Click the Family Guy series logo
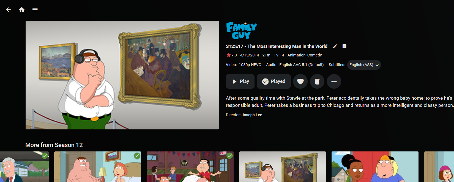The width and height of the screenshot is (454, 182). (242, 31)
